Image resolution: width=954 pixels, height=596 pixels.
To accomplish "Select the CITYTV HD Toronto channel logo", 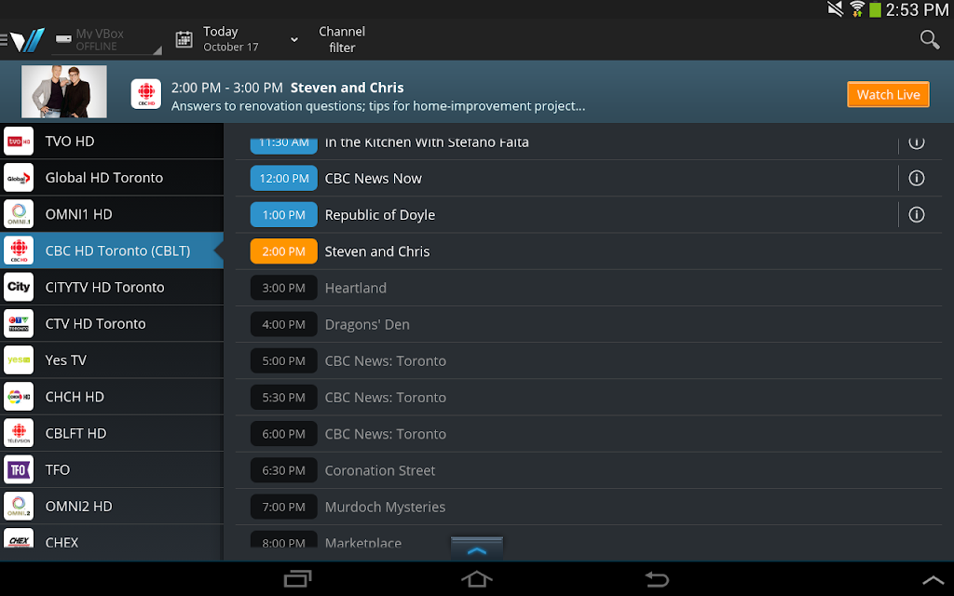I will pyautogui.click(x=19, y=287).
